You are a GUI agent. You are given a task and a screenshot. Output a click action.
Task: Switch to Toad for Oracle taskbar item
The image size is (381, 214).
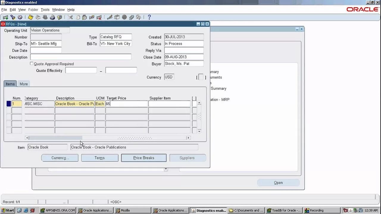click(x=284, y=210)
